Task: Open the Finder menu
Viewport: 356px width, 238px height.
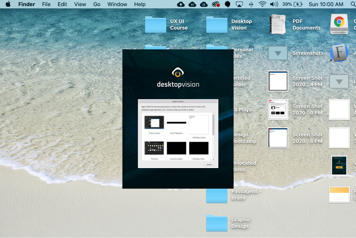Action: pos(27,4)
